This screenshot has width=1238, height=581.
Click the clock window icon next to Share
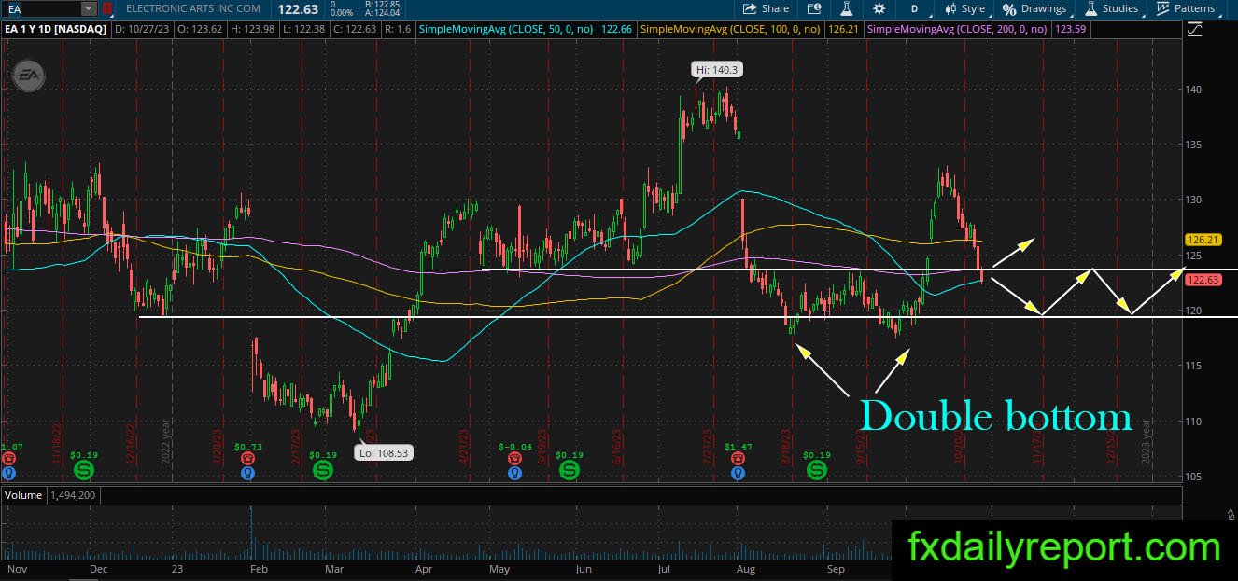[814, 8]
